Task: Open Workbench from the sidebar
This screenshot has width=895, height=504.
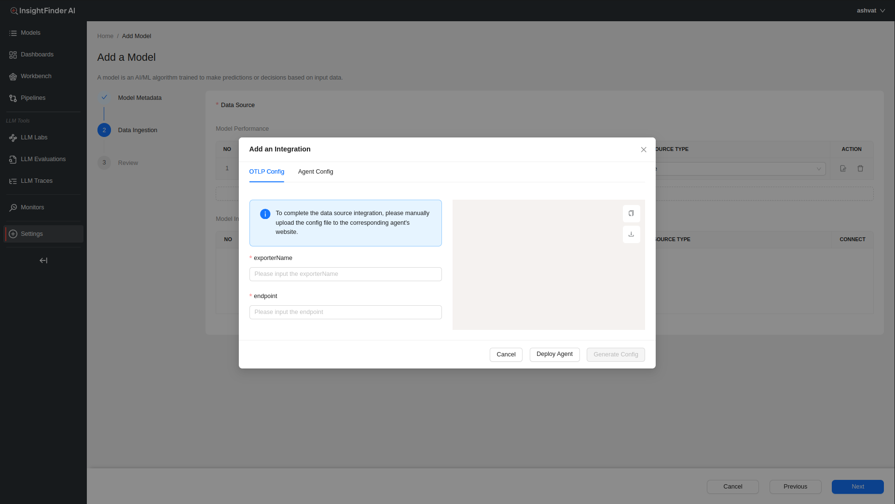Action: (36, 76)
